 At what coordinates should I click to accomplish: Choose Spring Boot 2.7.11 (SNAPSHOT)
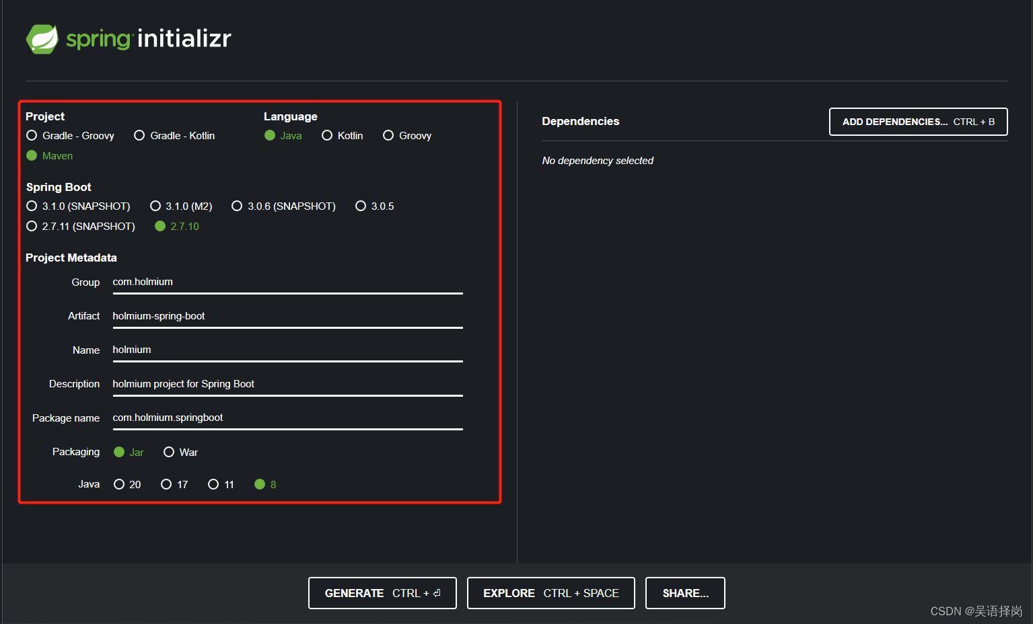(x=81, y=227)
